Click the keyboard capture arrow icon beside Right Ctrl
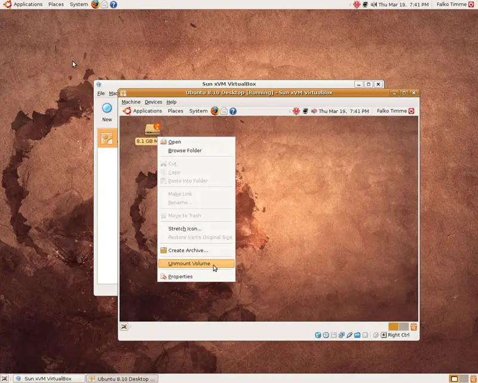This screenshot has width=478, height=383. point(384,335)
